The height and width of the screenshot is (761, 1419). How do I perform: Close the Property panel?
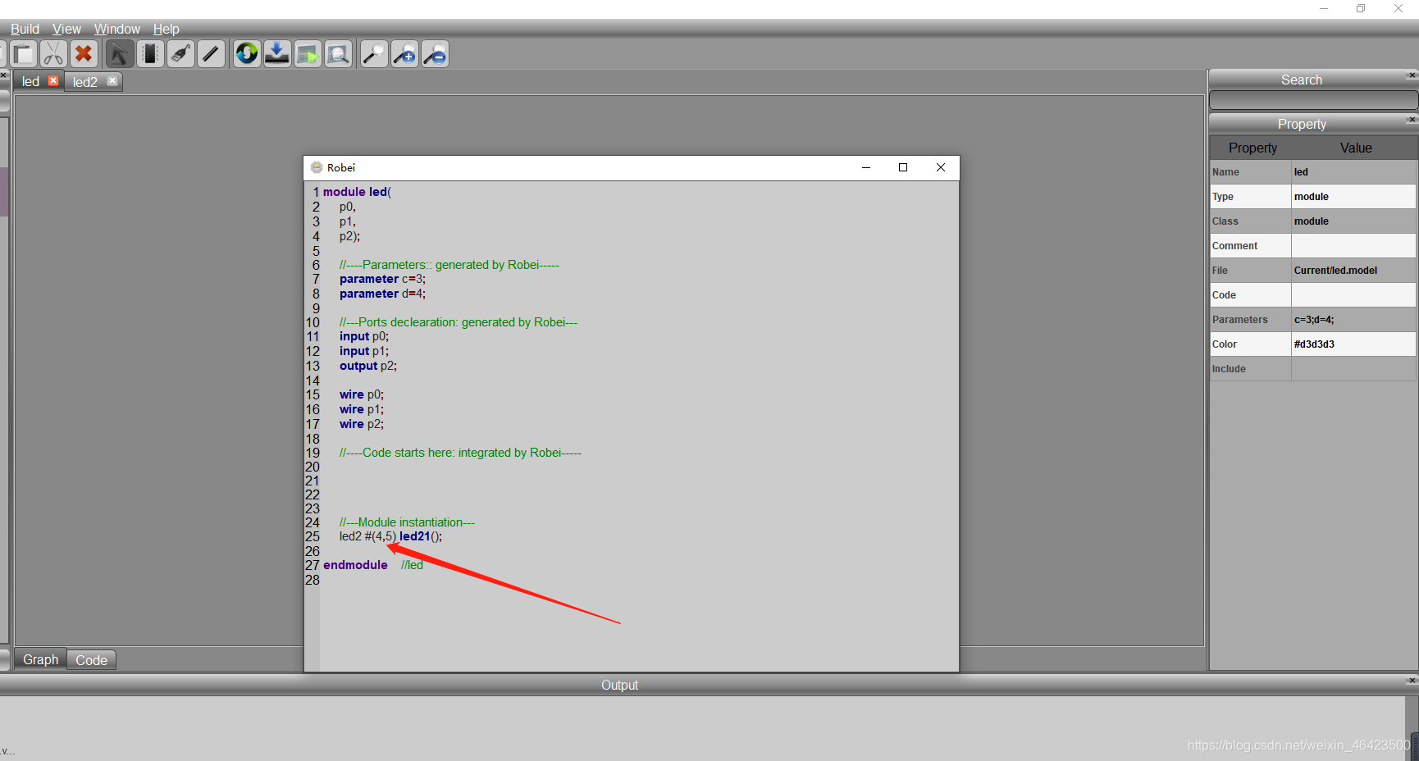[1412, 120]
